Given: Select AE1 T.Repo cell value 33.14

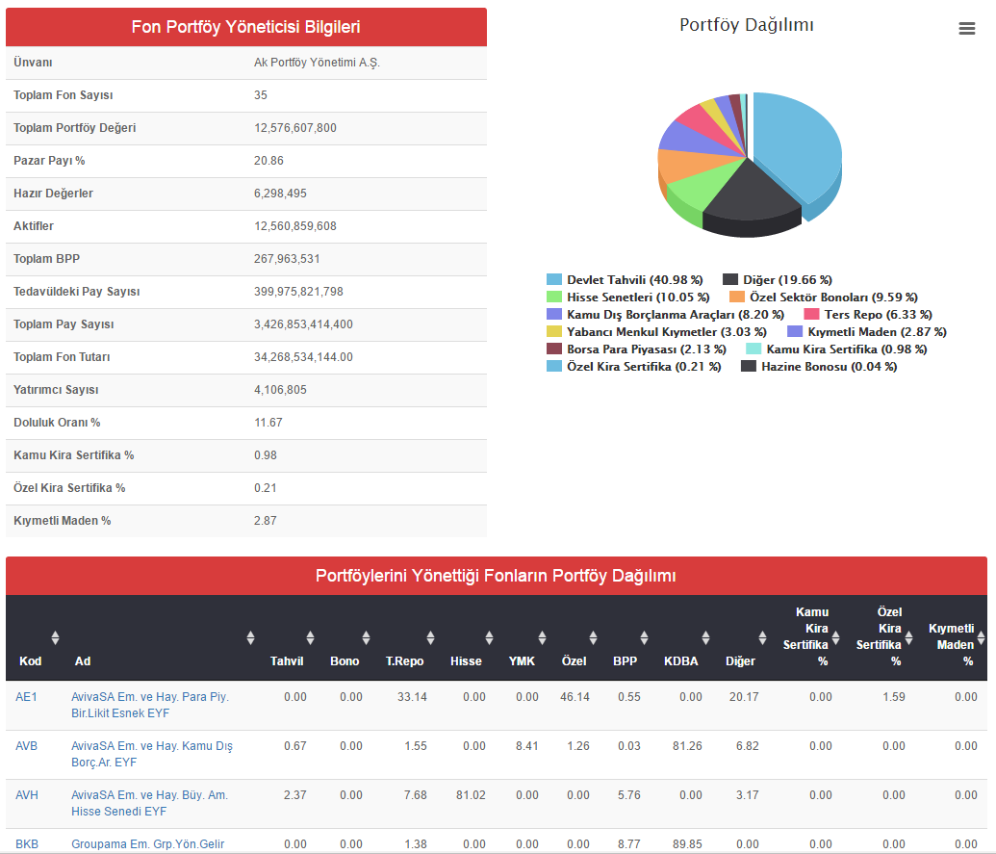Looking at the screenshot, I should [412, 697].
